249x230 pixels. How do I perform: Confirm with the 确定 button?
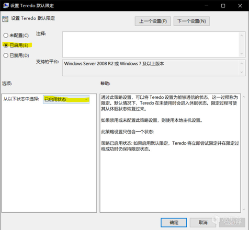(x=174, y=223)
